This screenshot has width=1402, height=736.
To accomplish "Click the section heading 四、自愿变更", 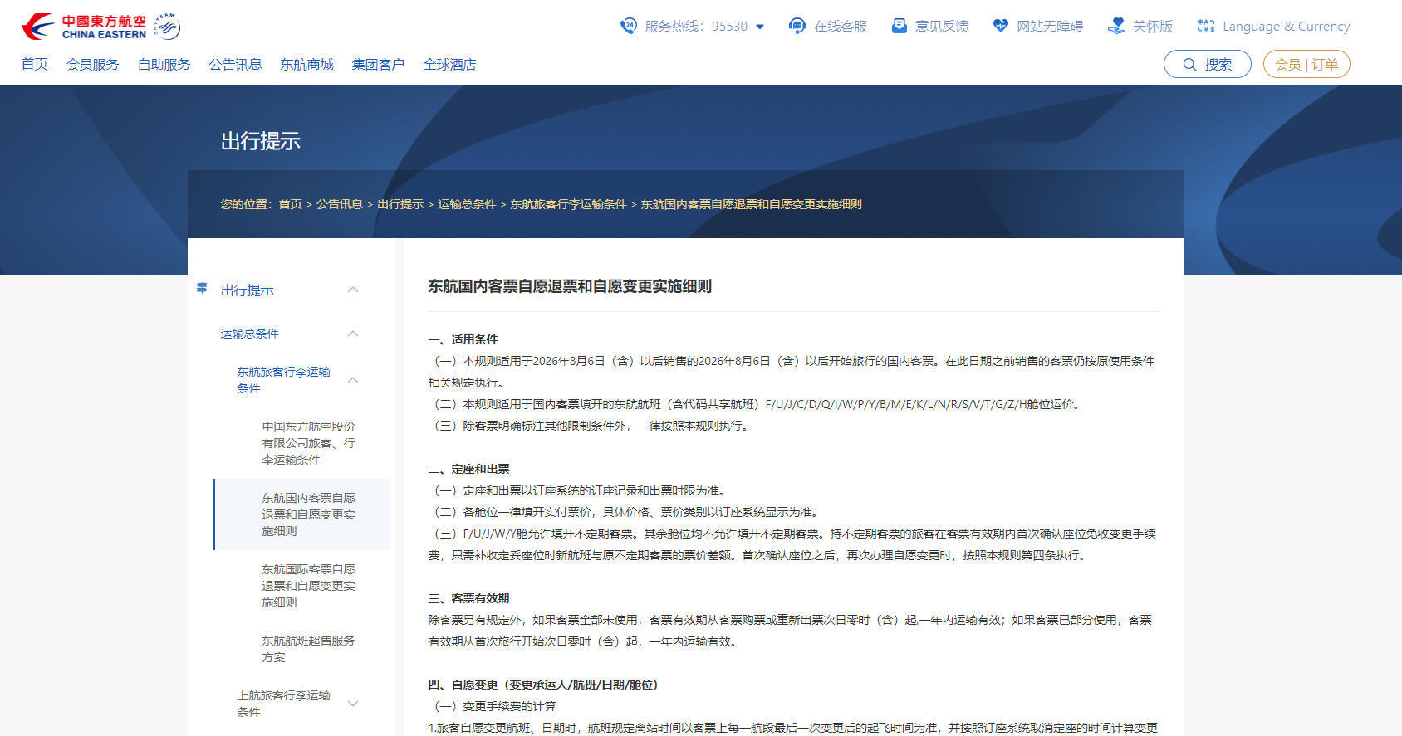I will point(543,685).
